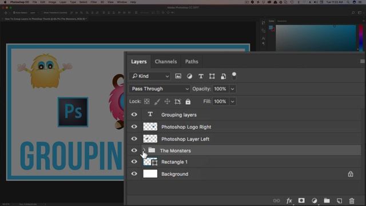Open the File menu
366x206 pixels.
click(35, 2)
